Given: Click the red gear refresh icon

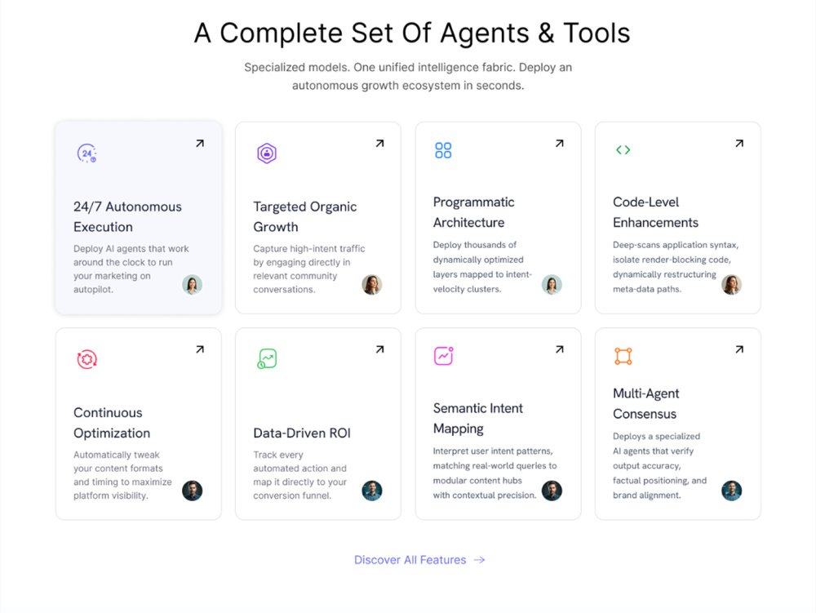Looking at the screenshot, I should click(x=87, y=359).
